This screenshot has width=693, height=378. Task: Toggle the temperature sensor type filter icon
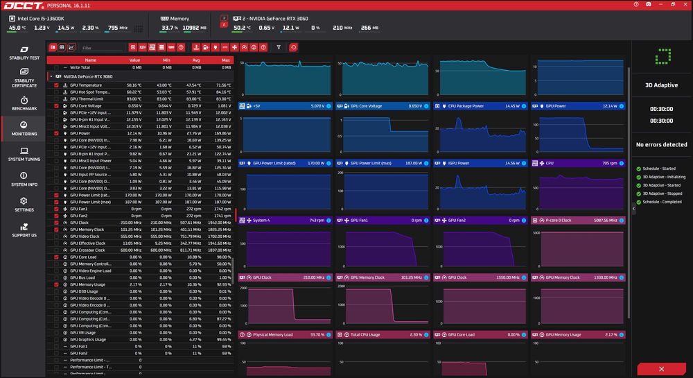click(x=196, y=47)
